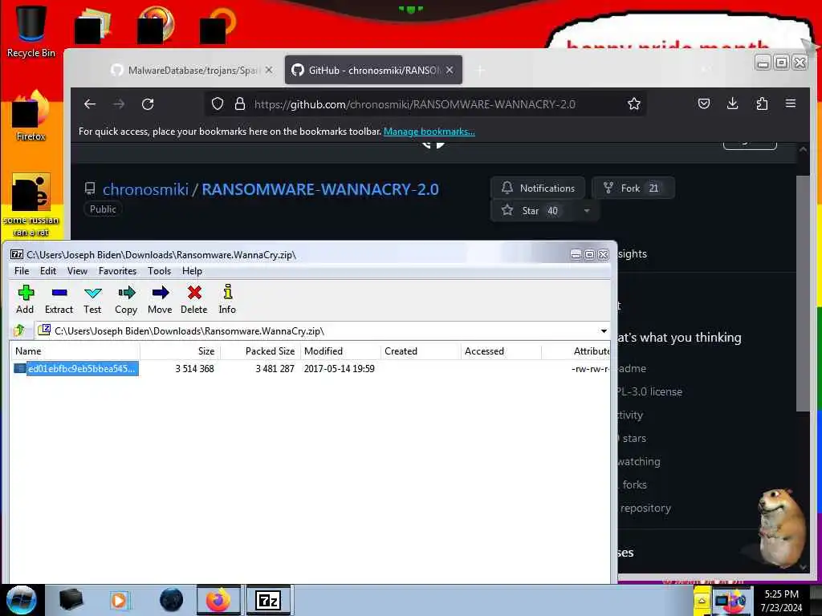The width and height of the screenshot is (822, 616).
Task: Choose the Move toolbar icon in 7-Zip
Action: [x=160, y=300]
